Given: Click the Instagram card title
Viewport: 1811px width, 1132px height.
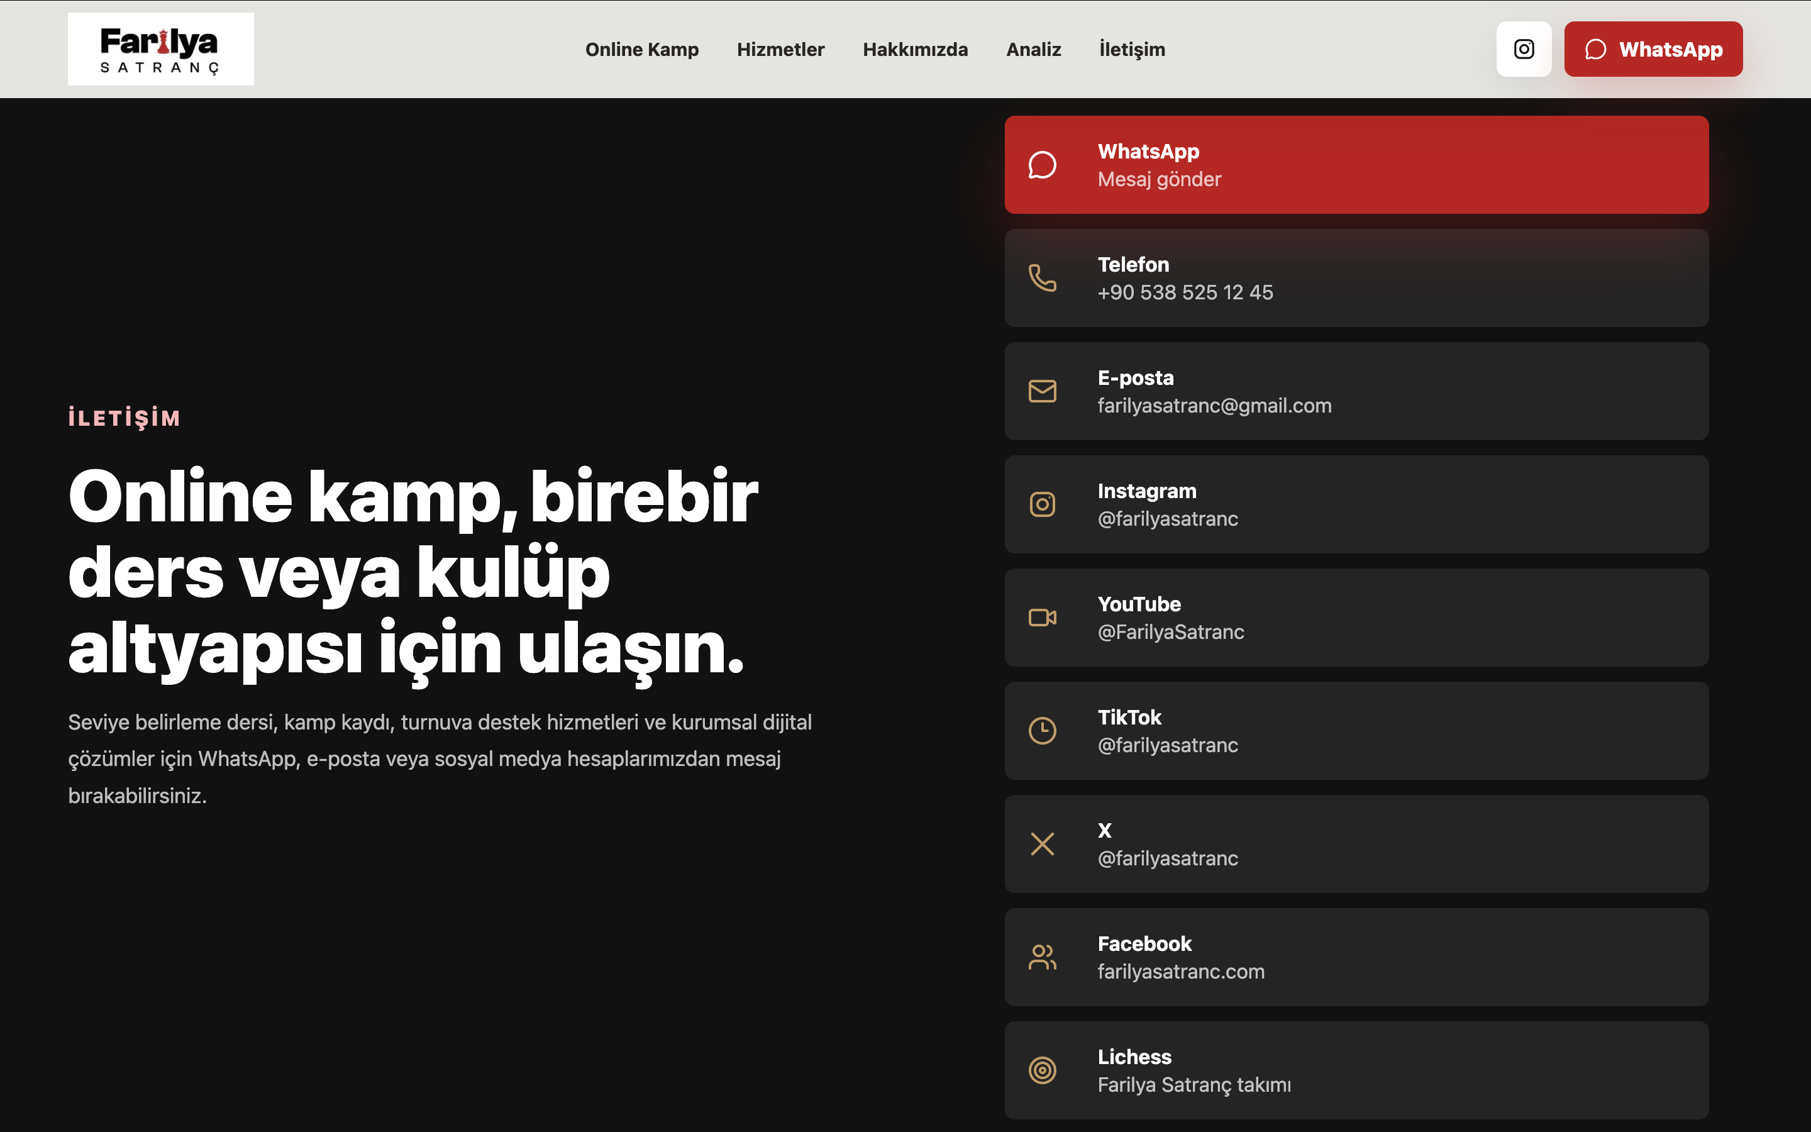Looking at the screenshot, I should point(1146,491).
